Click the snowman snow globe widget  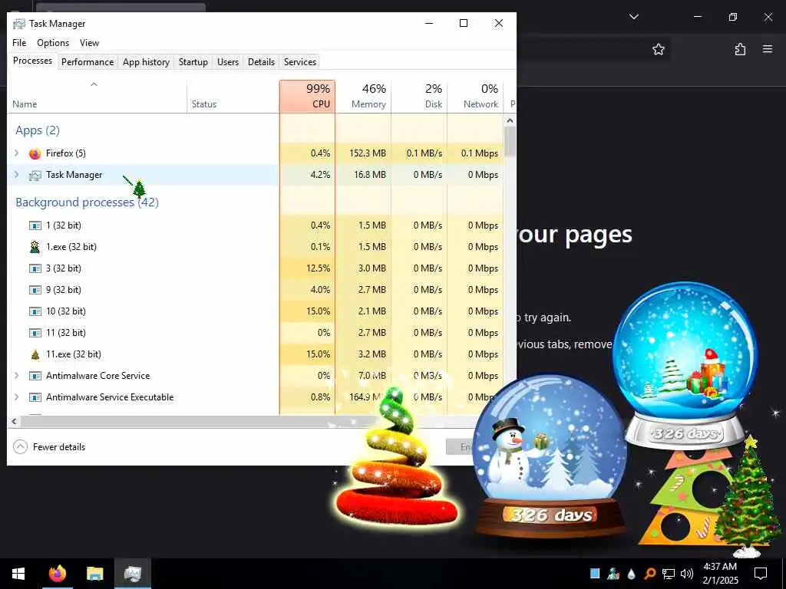click(x=550, y=459)
